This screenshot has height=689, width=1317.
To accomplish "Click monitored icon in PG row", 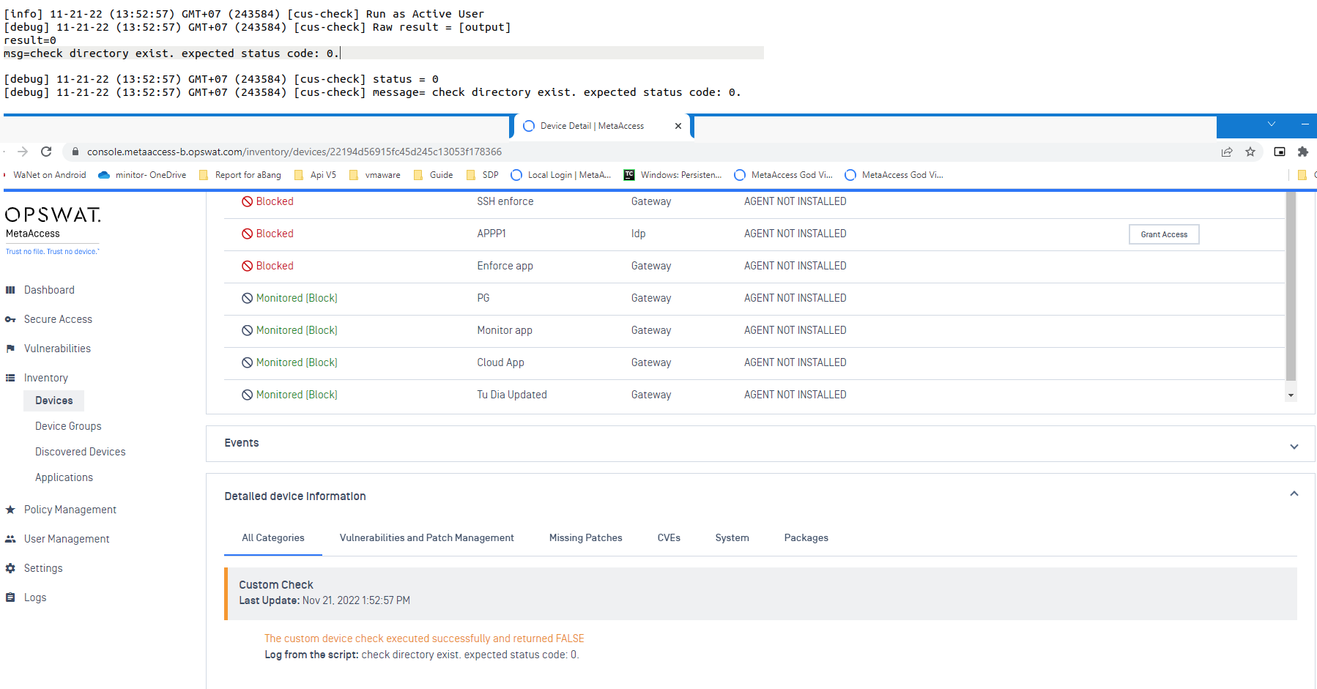I will pos(248,298).
